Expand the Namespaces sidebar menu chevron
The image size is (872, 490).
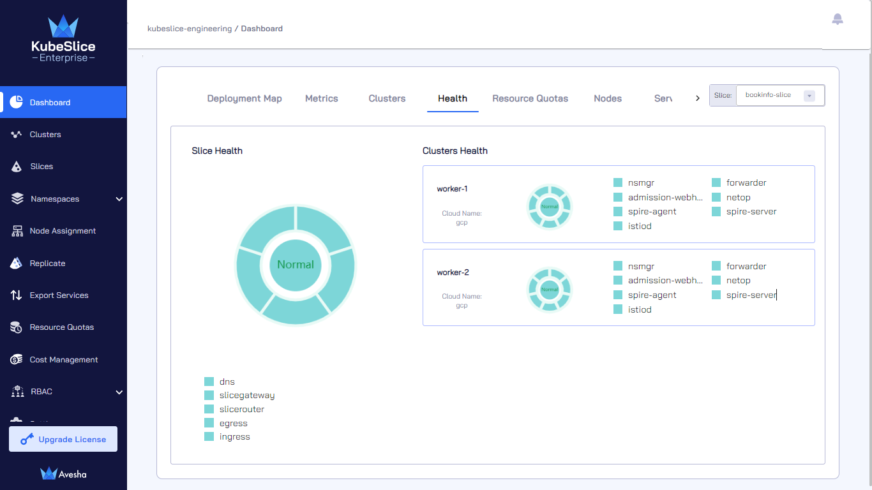119,199
